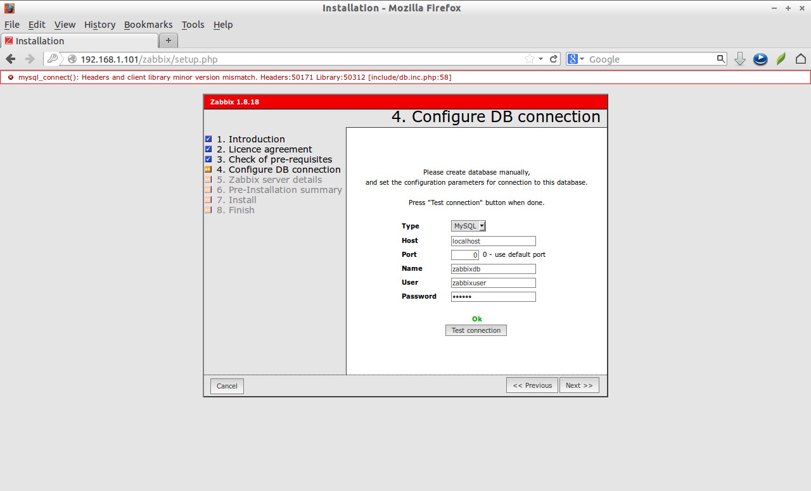Click the green 'Ok' status text
The width and height of the screenshot is (811, 491).
477,319
